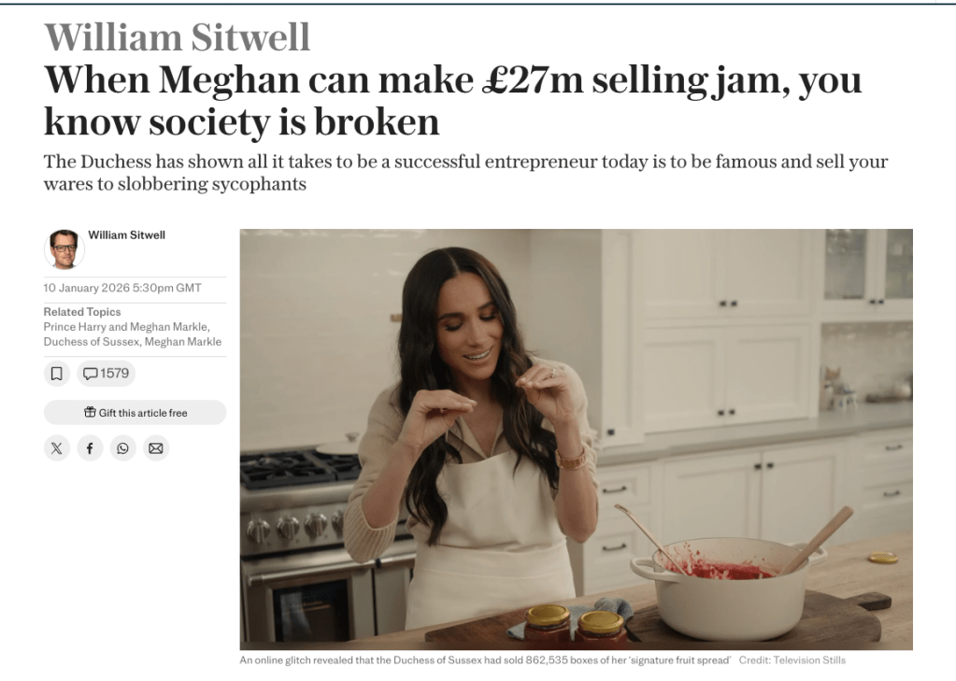The image size is (956, 681).
Task: Open the 1579 comments section
Action: point(107,373)
